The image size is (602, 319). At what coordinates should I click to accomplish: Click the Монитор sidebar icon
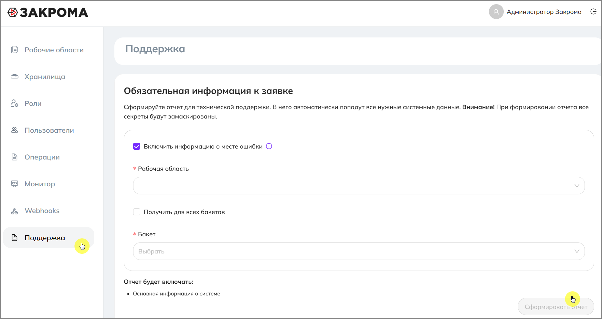[15, 184]
